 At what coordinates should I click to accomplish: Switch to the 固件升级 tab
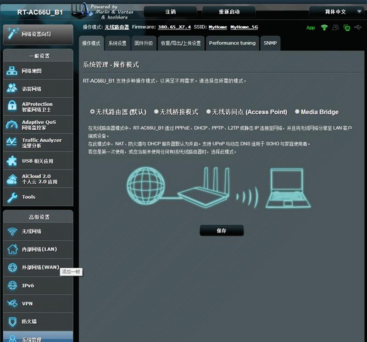pyautogui.click(x=144, y=43)
